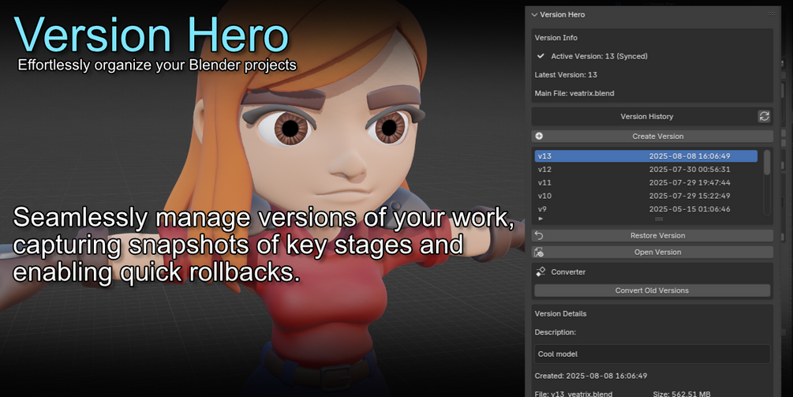The image size is (793, 397).
Task: Select version v13 in the list
Action: click(x=645, y=155)
